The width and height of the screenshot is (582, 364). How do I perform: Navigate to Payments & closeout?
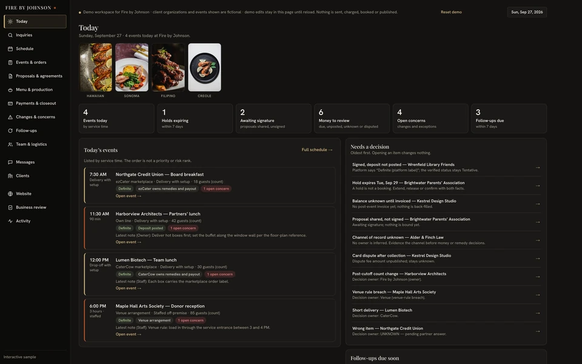(x=35, y=103)
